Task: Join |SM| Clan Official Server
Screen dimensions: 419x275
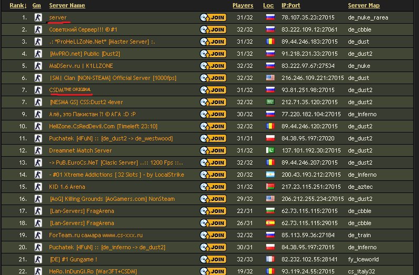Action: pyautogui.click(x=213, y=78)
